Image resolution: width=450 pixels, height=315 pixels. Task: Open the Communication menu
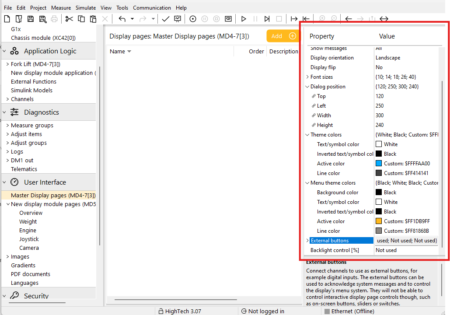(152, 8)
